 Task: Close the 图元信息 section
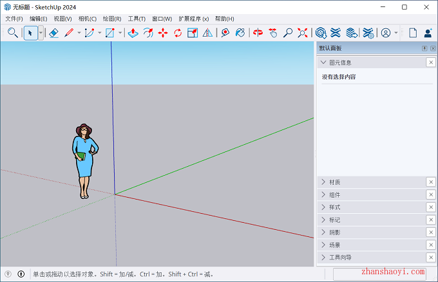(431, 62)
